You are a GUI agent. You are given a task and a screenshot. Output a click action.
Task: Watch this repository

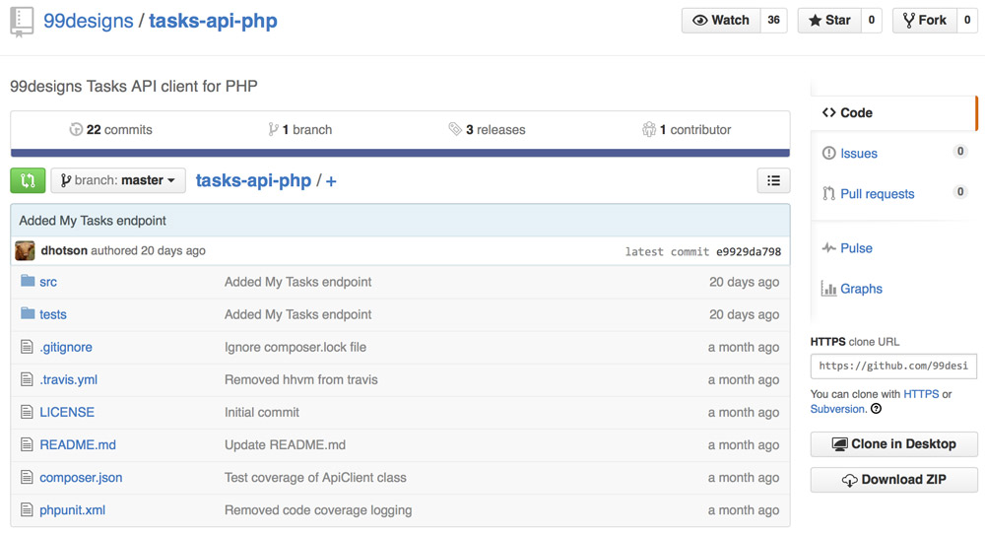coord(721,21)
